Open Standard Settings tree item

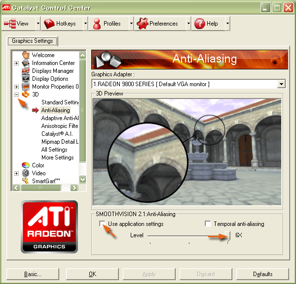click(x=60, y=102)
